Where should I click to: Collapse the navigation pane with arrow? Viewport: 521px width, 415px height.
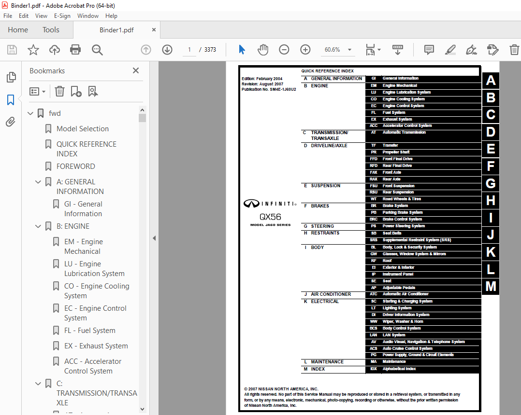pyautogui.click(x=154, y=238)
